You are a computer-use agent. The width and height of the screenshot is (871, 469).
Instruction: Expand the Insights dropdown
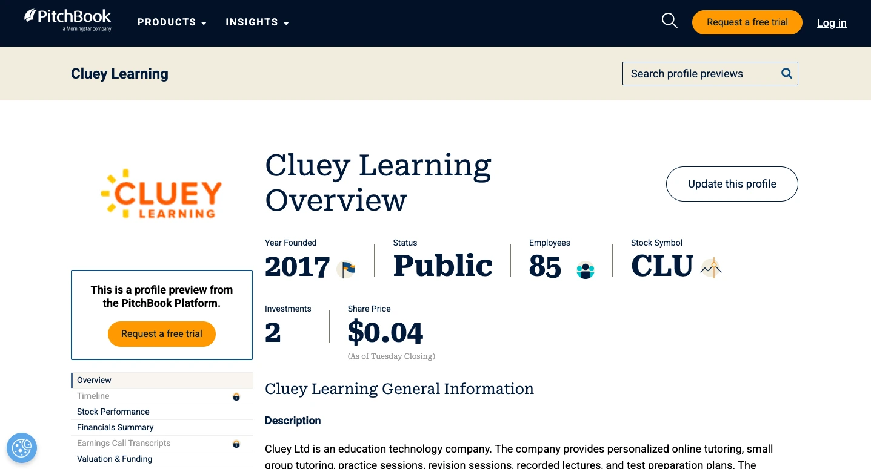252,22
